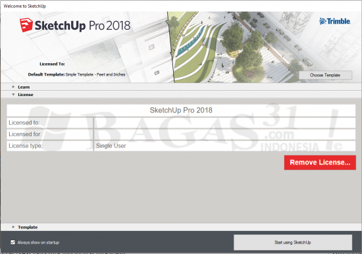The image size is (362, 254).
Task: Expand the Template section arrow
Action: pyautogui.click(x=13, y=227)
